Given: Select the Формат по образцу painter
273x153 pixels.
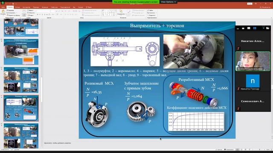Looking at the screenshot, I should [13, 15].
